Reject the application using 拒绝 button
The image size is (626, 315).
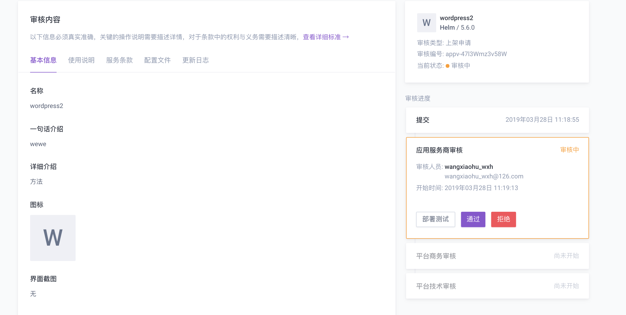[x=503, y=219]
